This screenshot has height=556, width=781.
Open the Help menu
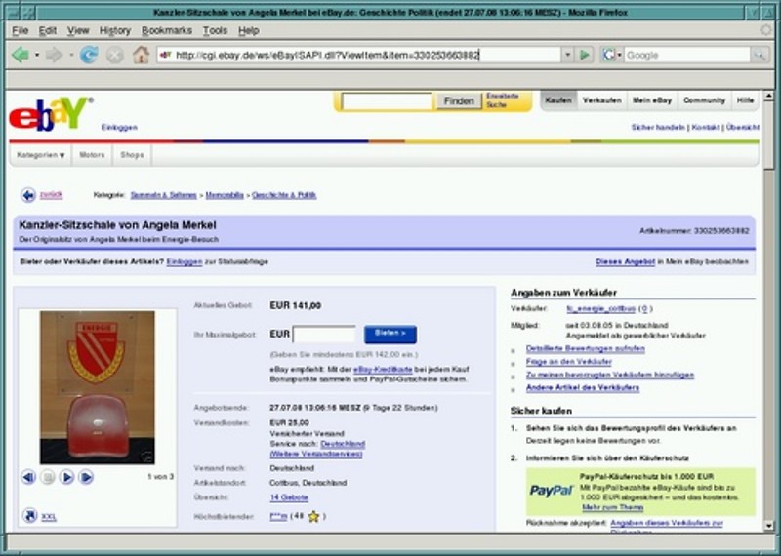point(249,31)
